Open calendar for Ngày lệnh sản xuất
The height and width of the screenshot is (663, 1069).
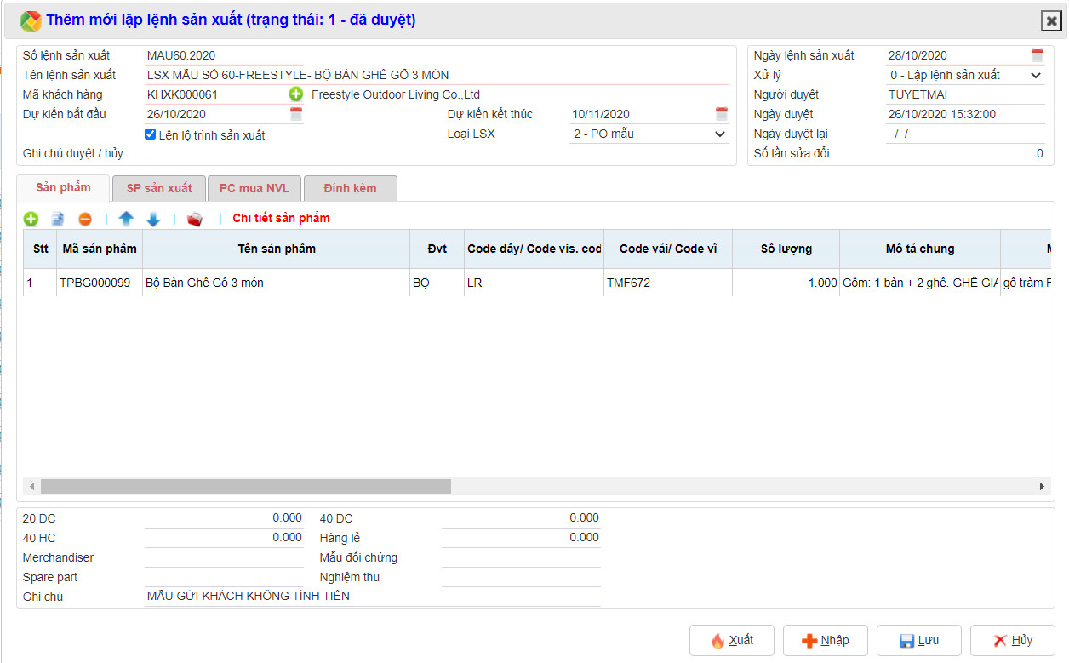point(1037,55)
